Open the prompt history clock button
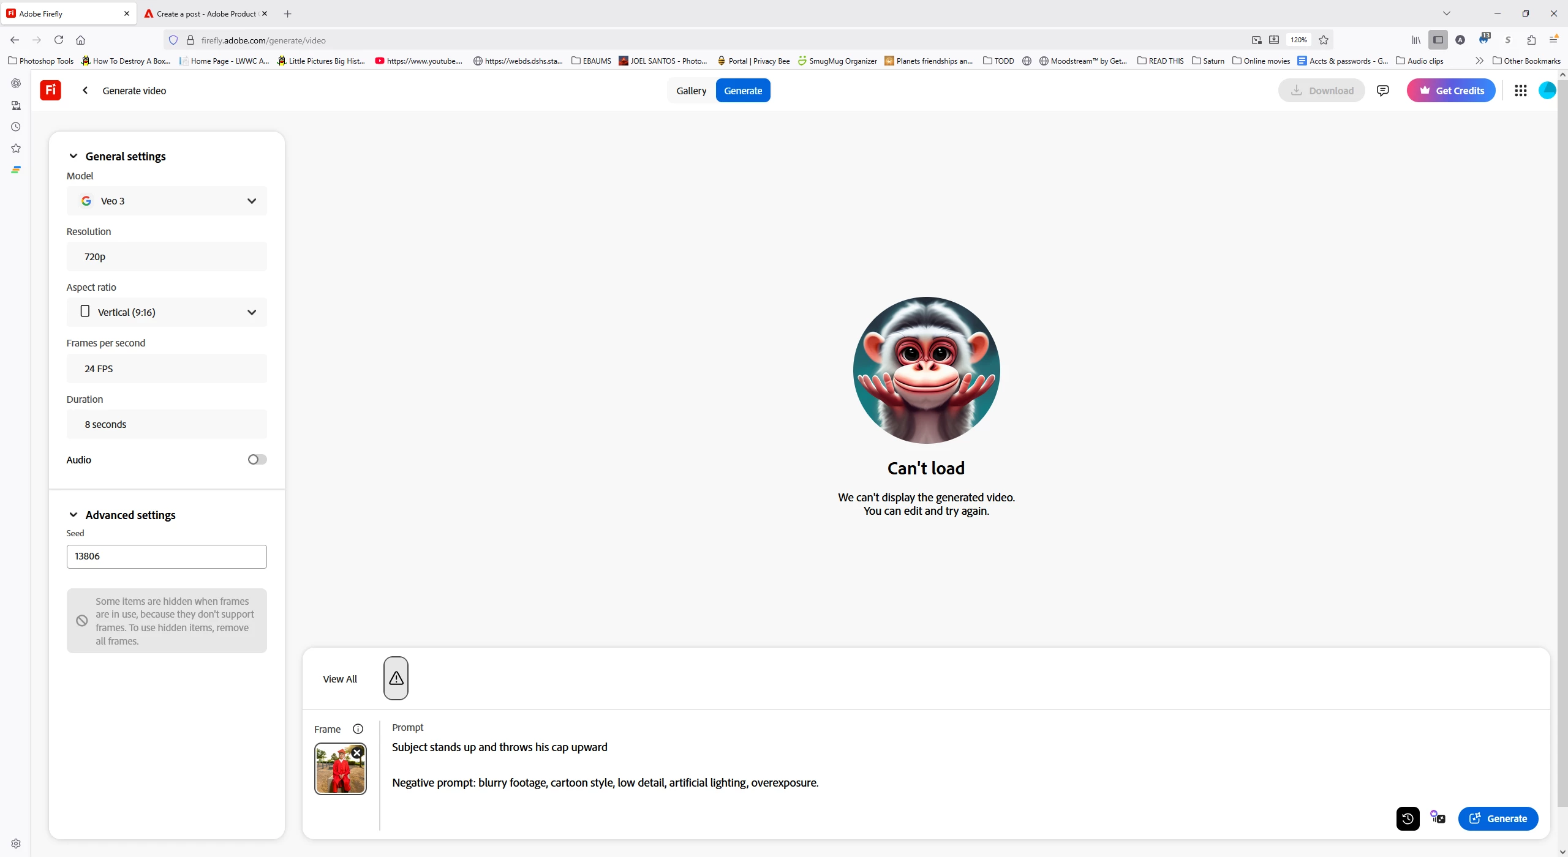This screenshot has height=857, width=1568. 1408,818
